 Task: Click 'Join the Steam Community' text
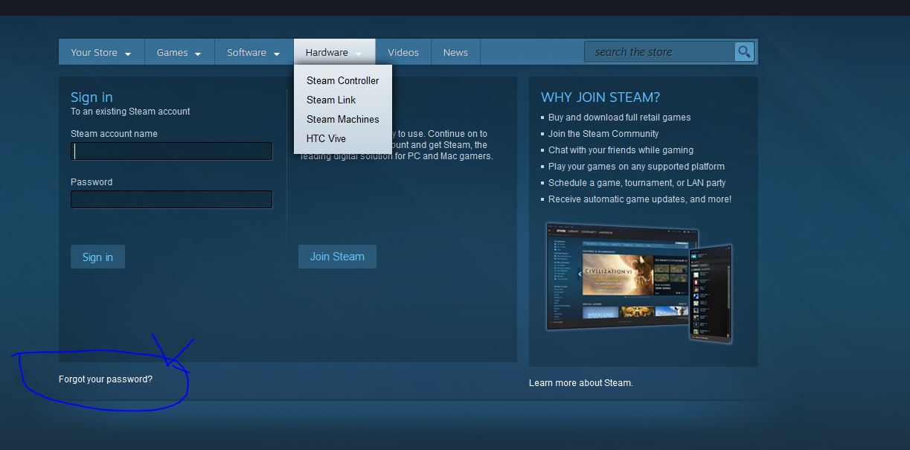[603, 134]
